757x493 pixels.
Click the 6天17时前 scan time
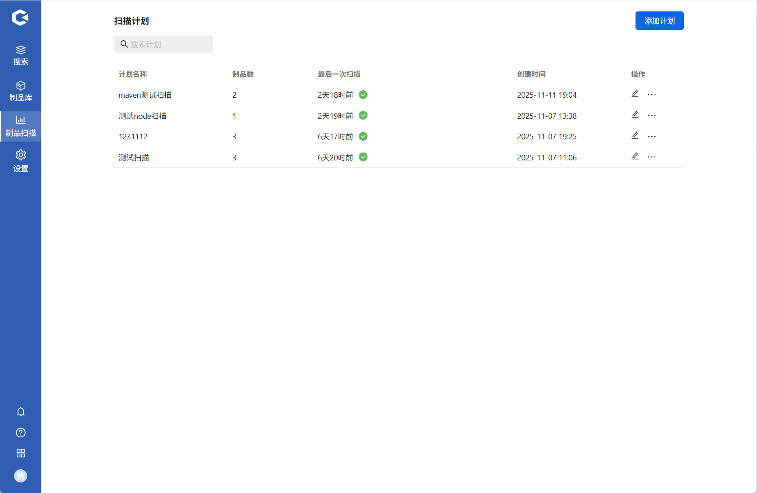pos(336,137)
